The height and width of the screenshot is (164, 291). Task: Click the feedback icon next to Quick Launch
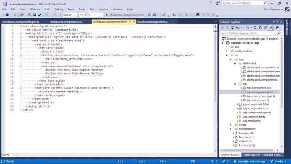click(x=218, y=3)
